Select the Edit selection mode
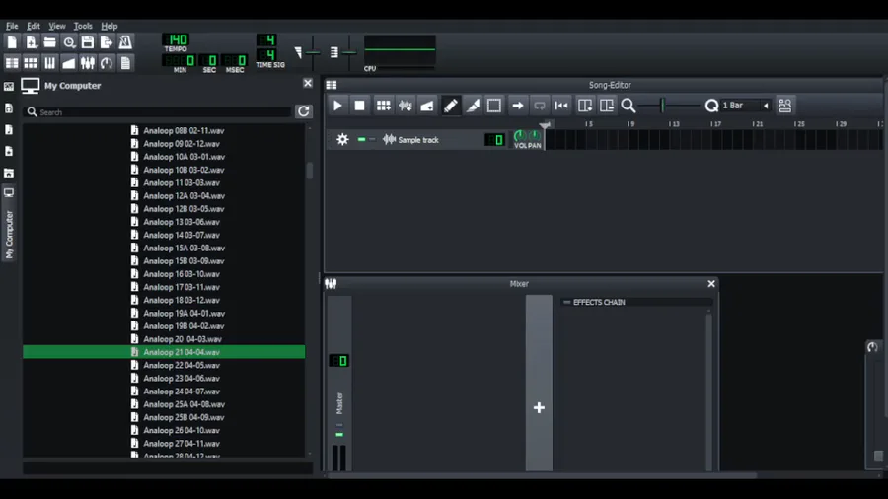 click(x=494, y=106)
